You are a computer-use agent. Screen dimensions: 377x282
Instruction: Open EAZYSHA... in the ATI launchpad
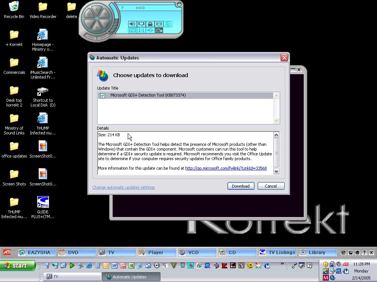point(37,252)
